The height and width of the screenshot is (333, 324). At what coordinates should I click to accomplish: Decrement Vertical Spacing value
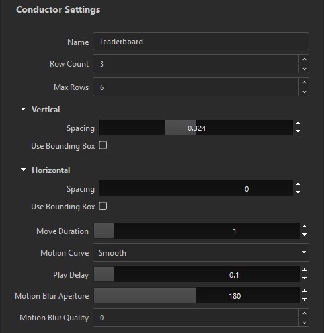coord(298,131)
